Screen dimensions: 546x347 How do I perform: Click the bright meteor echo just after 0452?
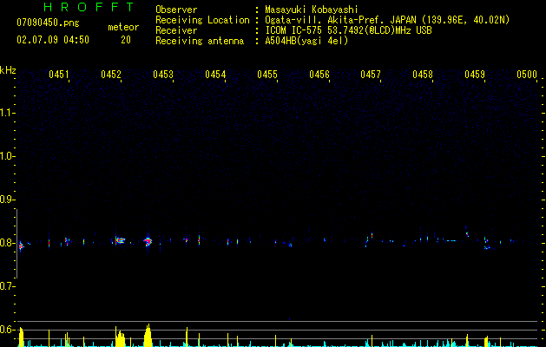click(x=120, y=240)
